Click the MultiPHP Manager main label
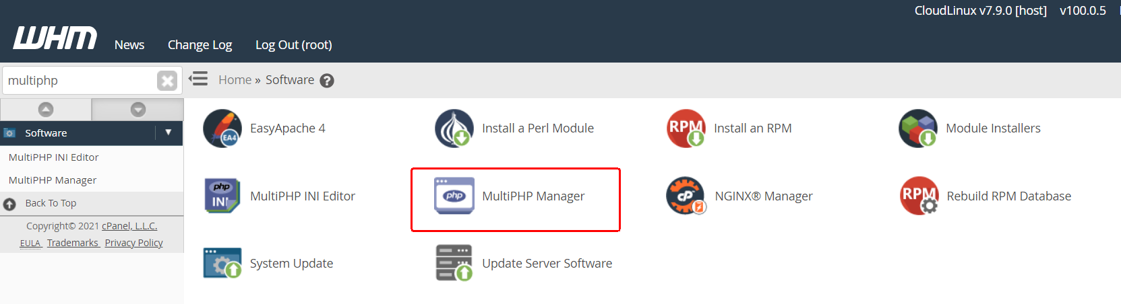Viewport: 1121px width, 304px height. tap(533, 196)
